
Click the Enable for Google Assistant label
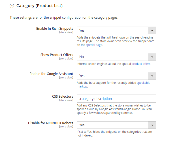tap(51, 74)
